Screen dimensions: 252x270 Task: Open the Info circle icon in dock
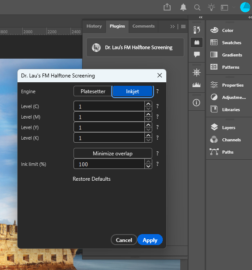(196, 103)
